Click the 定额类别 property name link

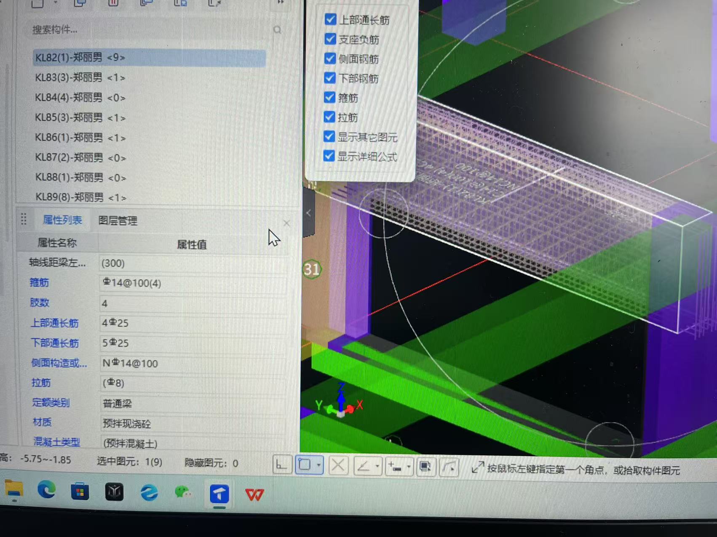(51, 403)
